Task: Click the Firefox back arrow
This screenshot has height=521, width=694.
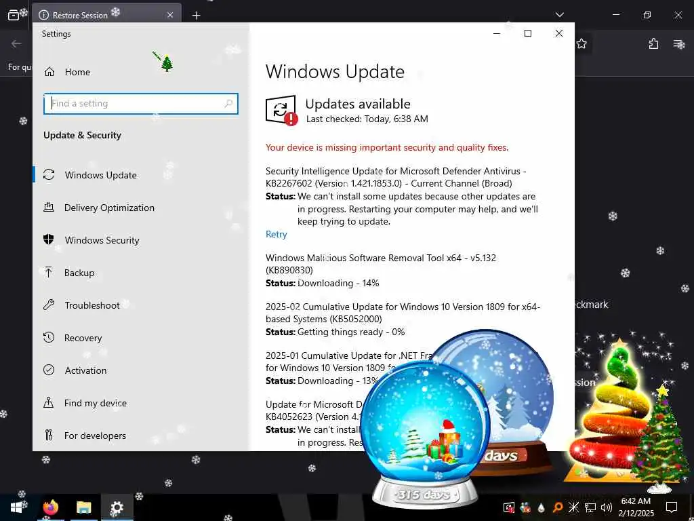Action: point(16,43)
